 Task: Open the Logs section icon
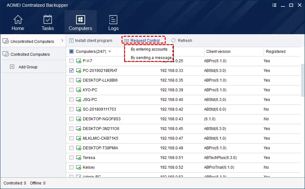(x=113, y=20)
